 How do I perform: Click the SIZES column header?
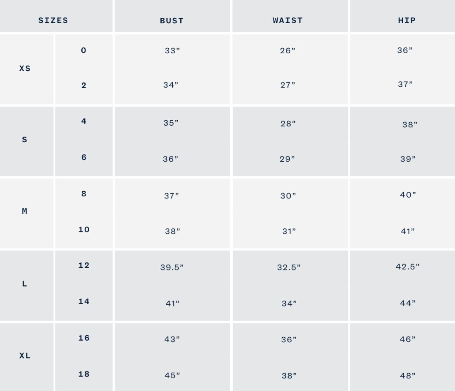(53, 20)
